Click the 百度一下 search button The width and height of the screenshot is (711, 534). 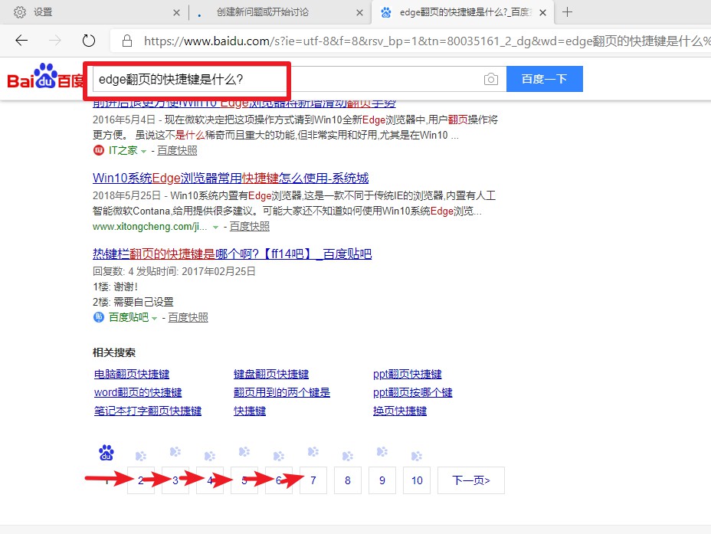click(x=544, y=79)
